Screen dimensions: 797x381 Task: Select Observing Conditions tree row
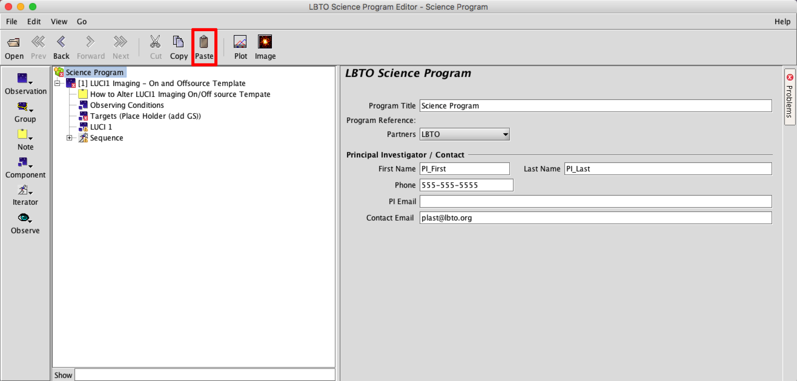coord(127,105)
